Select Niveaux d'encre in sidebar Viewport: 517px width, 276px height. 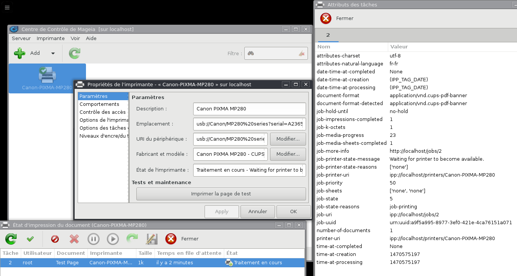pos(103,136)
